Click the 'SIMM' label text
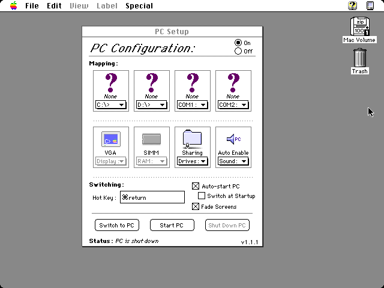 click(151, 152)
